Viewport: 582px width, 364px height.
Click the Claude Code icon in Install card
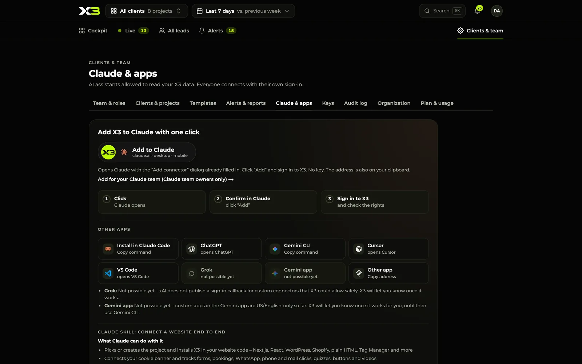click(108, 249)
